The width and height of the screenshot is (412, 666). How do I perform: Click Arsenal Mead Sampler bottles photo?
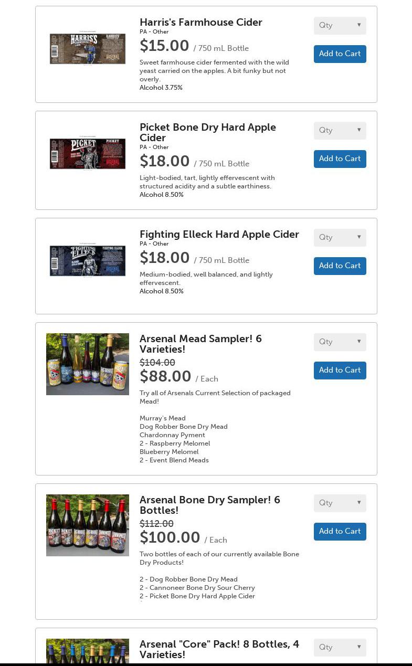pos(88,364)
